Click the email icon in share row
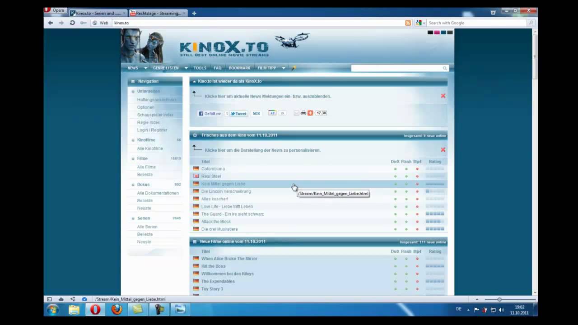Image resolution: width=578 pixels, height=325 pixels. click(297, 113)
